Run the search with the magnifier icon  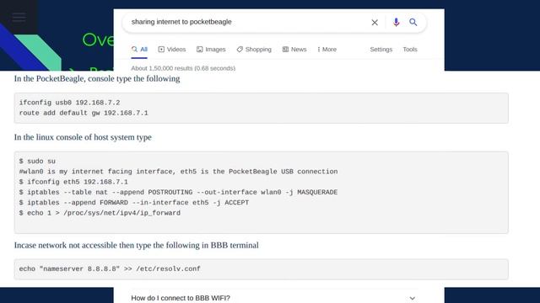413,22
